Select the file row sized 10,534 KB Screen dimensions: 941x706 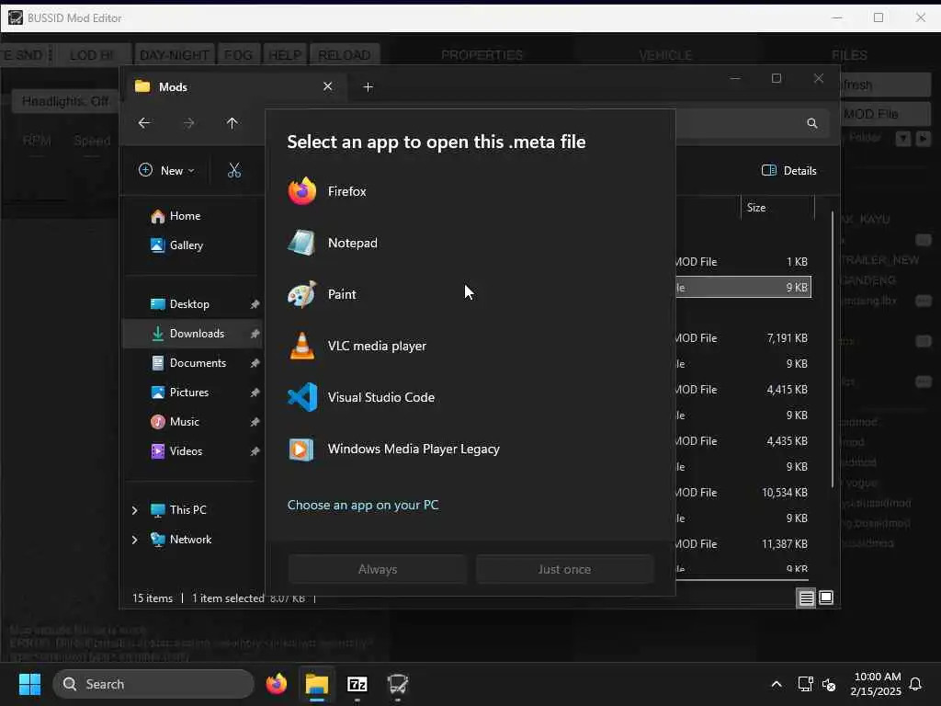[743, 493]
